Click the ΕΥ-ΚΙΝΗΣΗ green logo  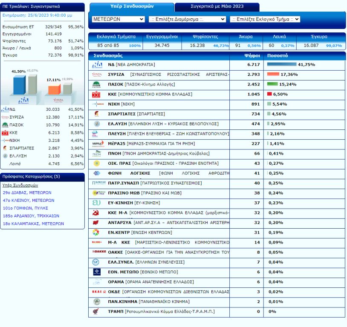tap(96, 203)
